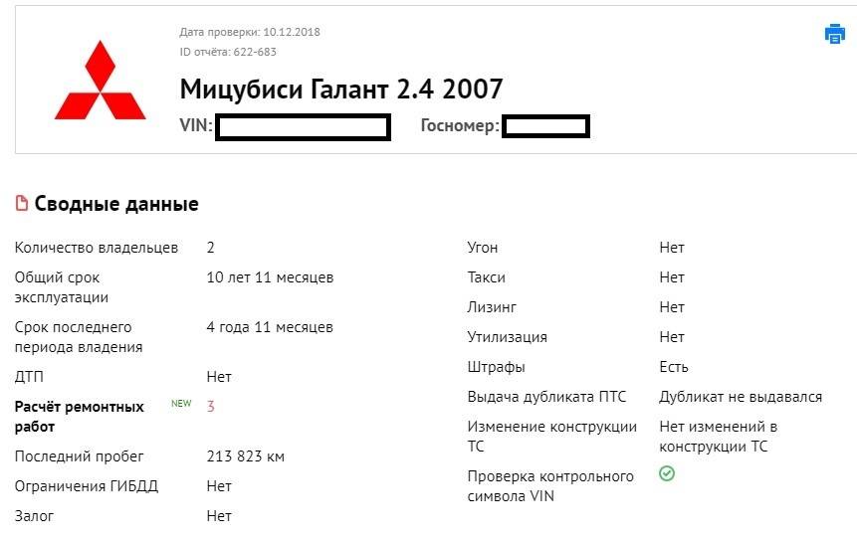This screenshot has width=857, height=544.
Task: Click the redacted VIN number field
Action: click(302, 127)
